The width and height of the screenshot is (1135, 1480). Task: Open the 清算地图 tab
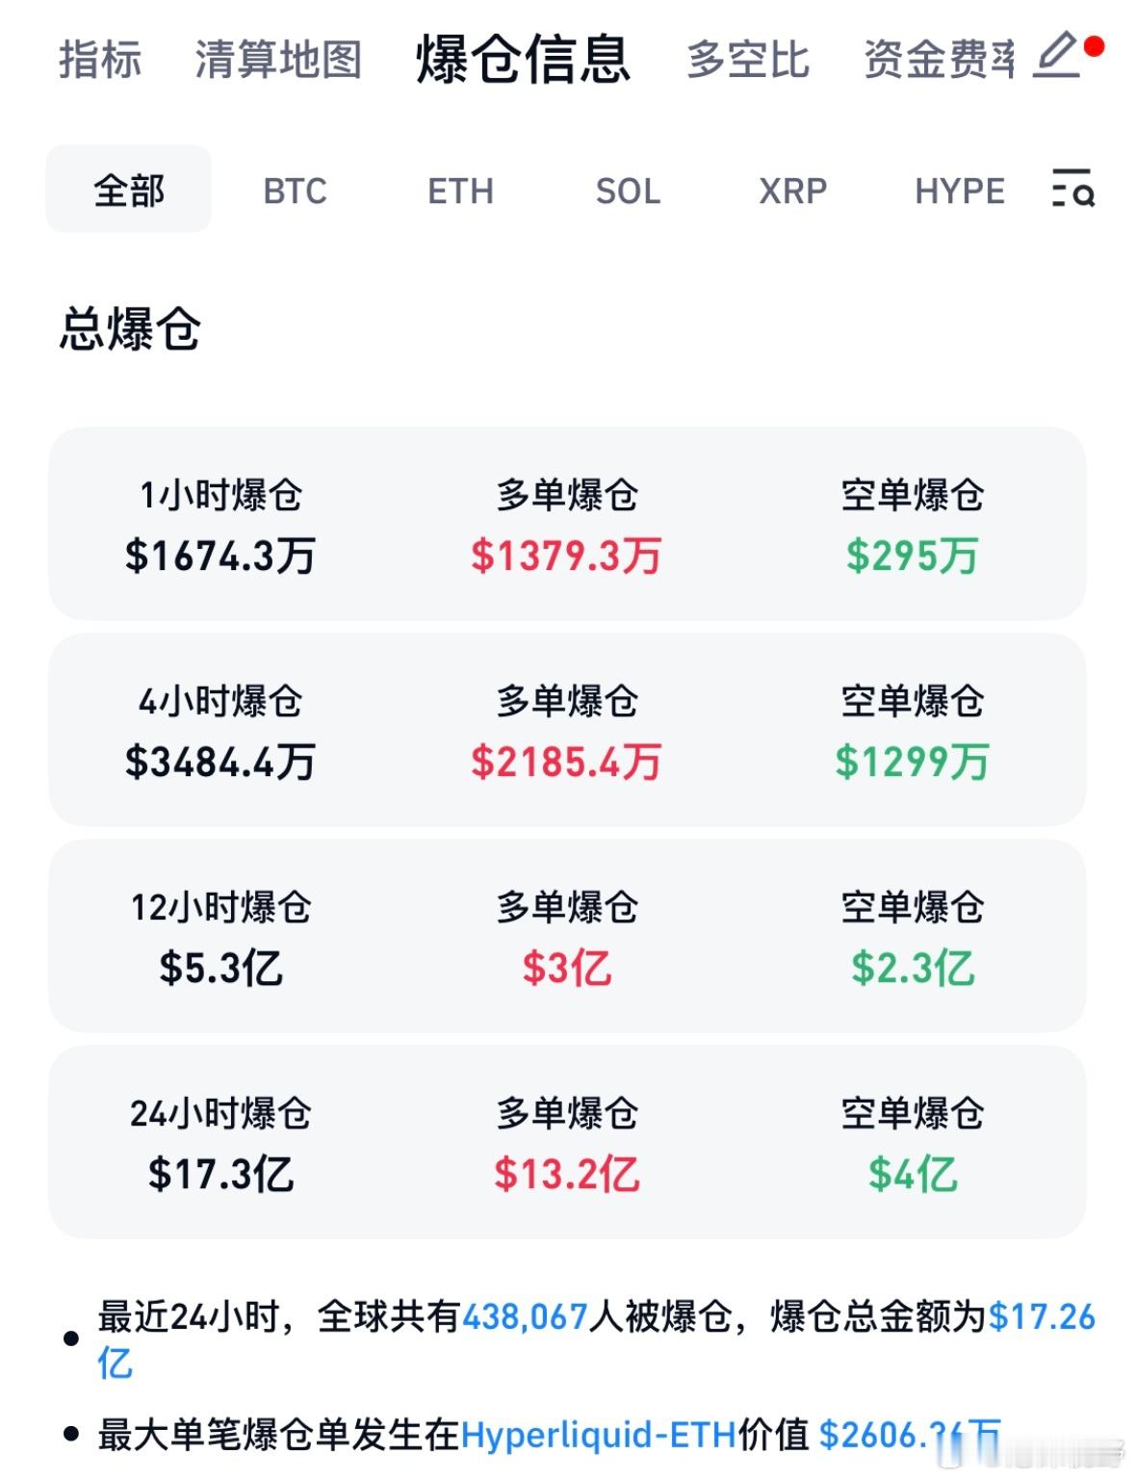278,59
